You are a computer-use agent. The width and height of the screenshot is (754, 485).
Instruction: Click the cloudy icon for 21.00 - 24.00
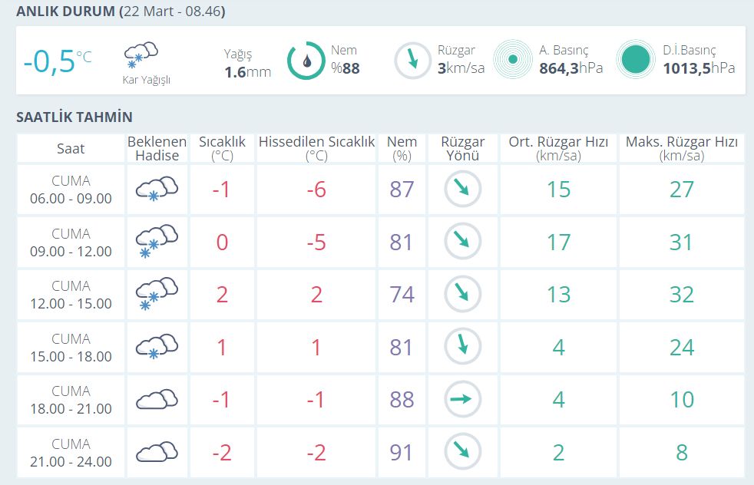[x=157, y=452]
